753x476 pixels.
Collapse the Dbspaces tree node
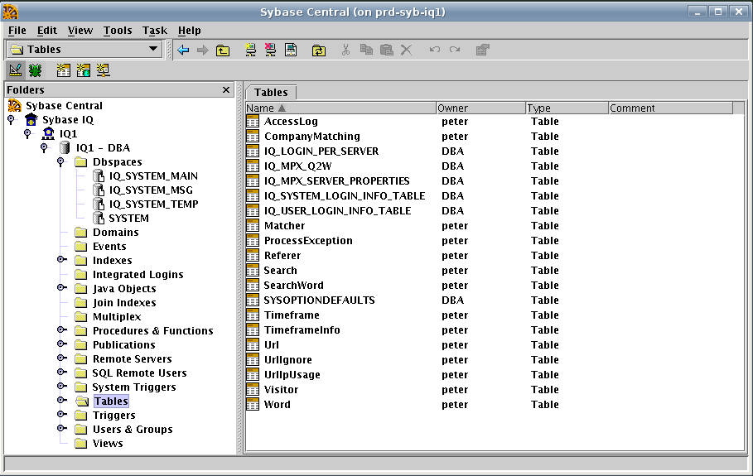point(60,162)
